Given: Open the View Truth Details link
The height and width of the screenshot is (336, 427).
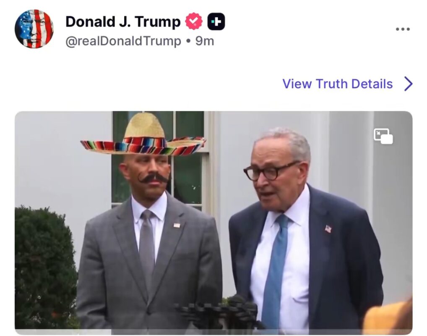Looking at the screenshot, I should [337, 84].
